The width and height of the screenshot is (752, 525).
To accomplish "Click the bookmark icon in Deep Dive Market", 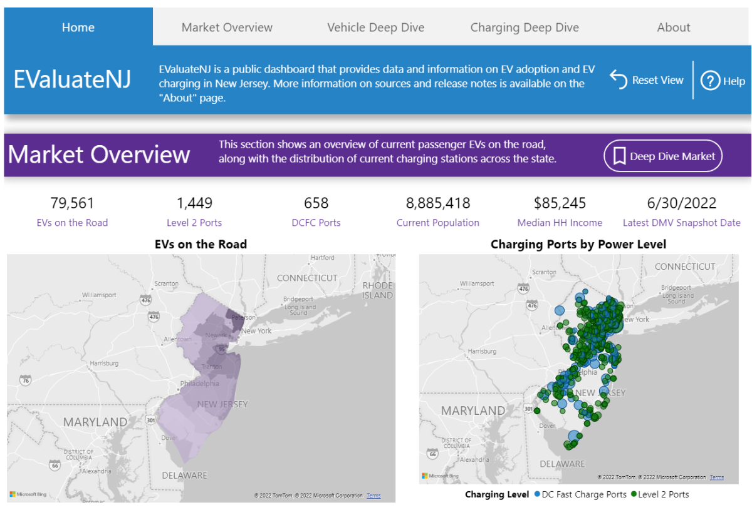I will [620, 156].
